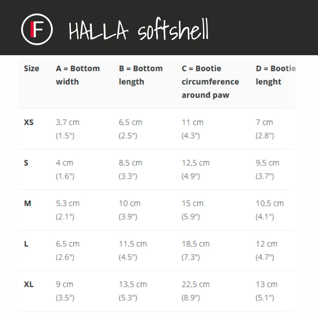Select the 8,5 cm bottom length cell

click(130, 163)
